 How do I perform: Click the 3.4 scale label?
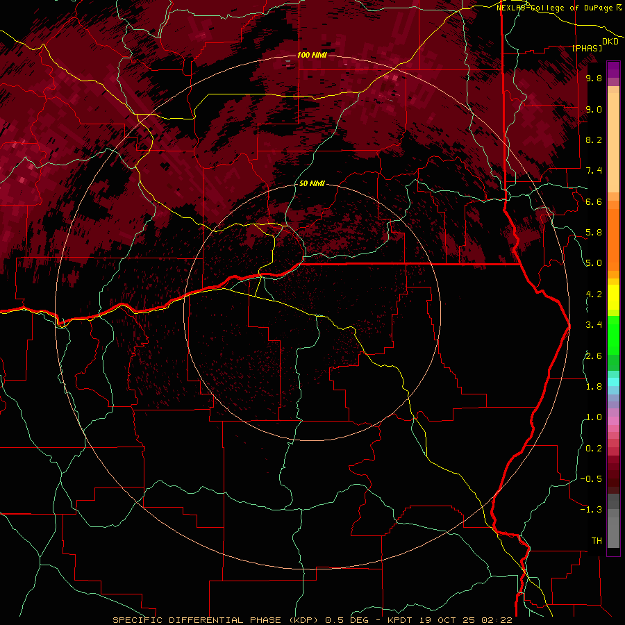pyautogui.click(x=594, y=325)
